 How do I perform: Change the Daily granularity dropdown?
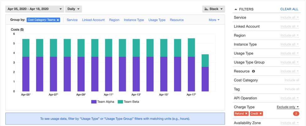74,9
